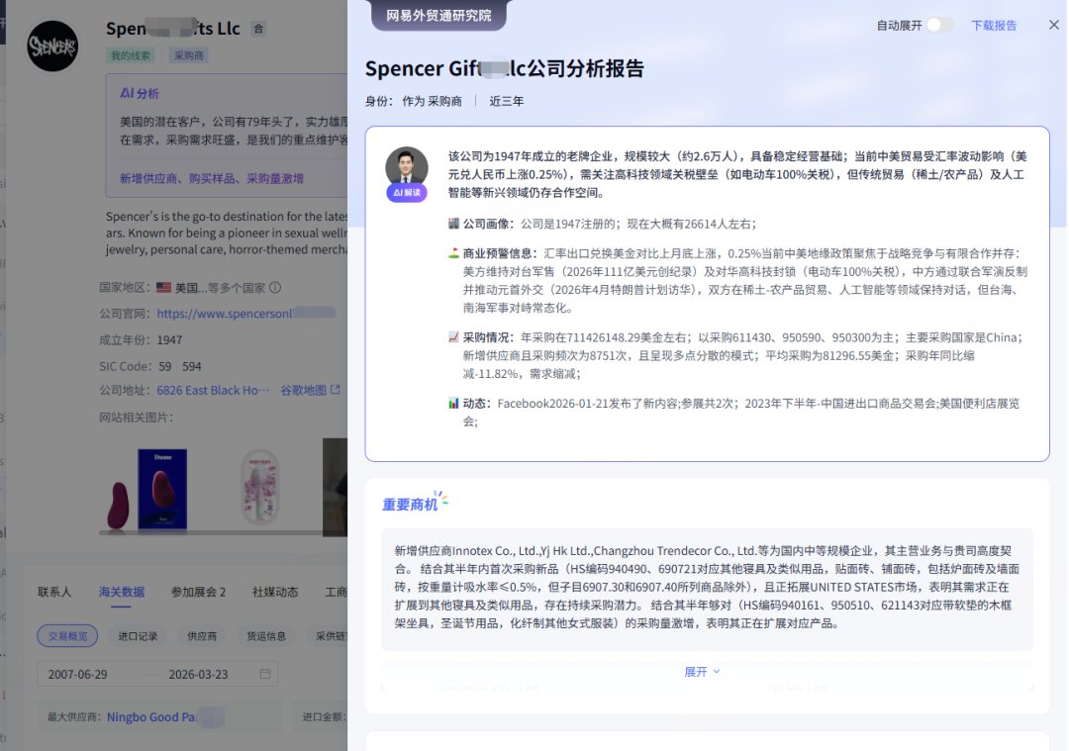
Task: Click the Dame product box thumbnail
Action: [x=163, y=488]
